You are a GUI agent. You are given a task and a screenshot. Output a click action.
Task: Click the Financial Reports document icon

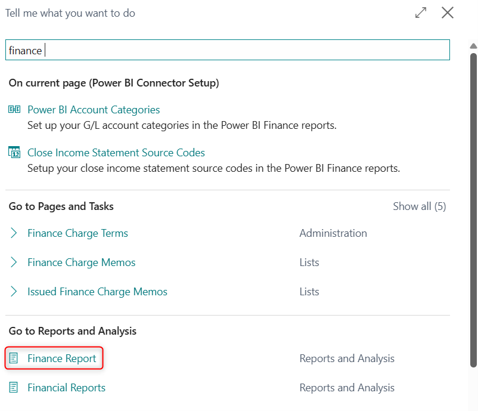click(14, 388)
